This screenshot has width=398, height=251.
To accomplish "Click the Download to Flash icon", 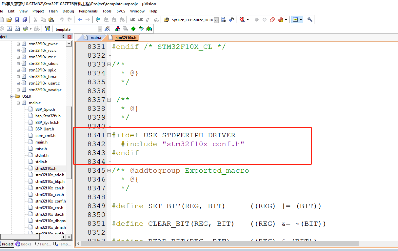I will click(x=48, y=29).
